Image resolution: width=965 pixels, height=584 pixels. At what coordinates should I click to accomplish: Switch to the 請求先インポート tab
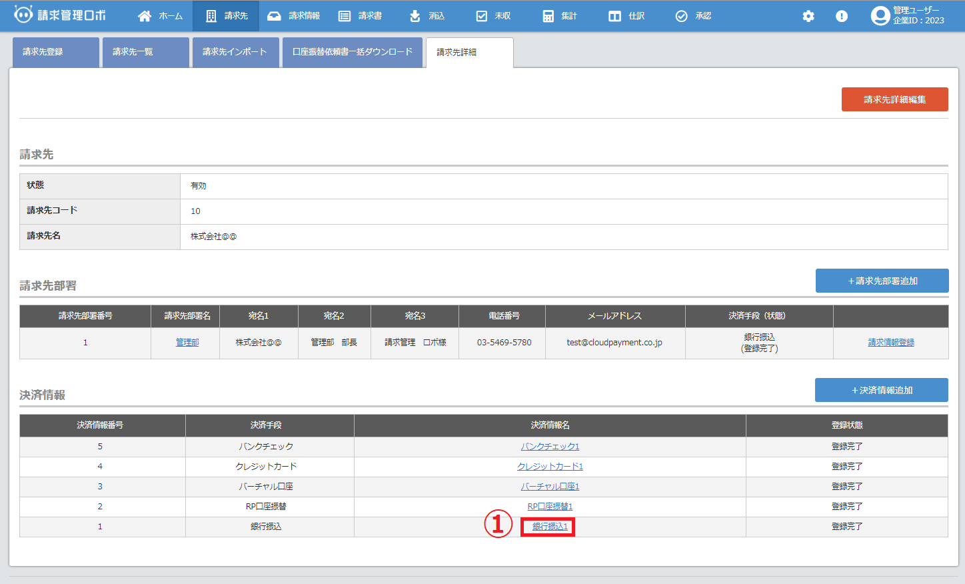(x=235, y=52)
